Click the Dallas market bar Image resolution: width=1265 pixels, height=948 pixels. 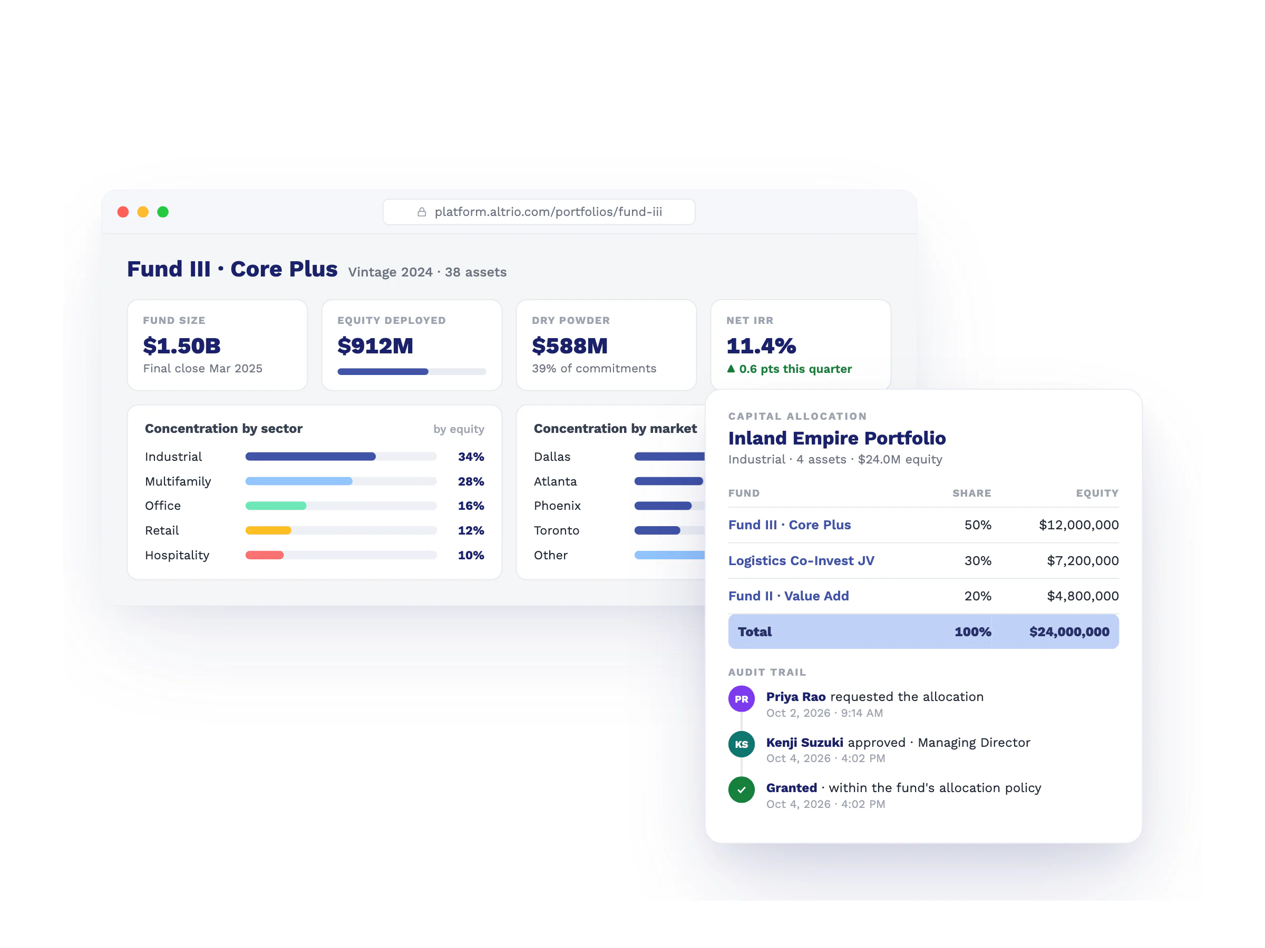coord(670,457)
